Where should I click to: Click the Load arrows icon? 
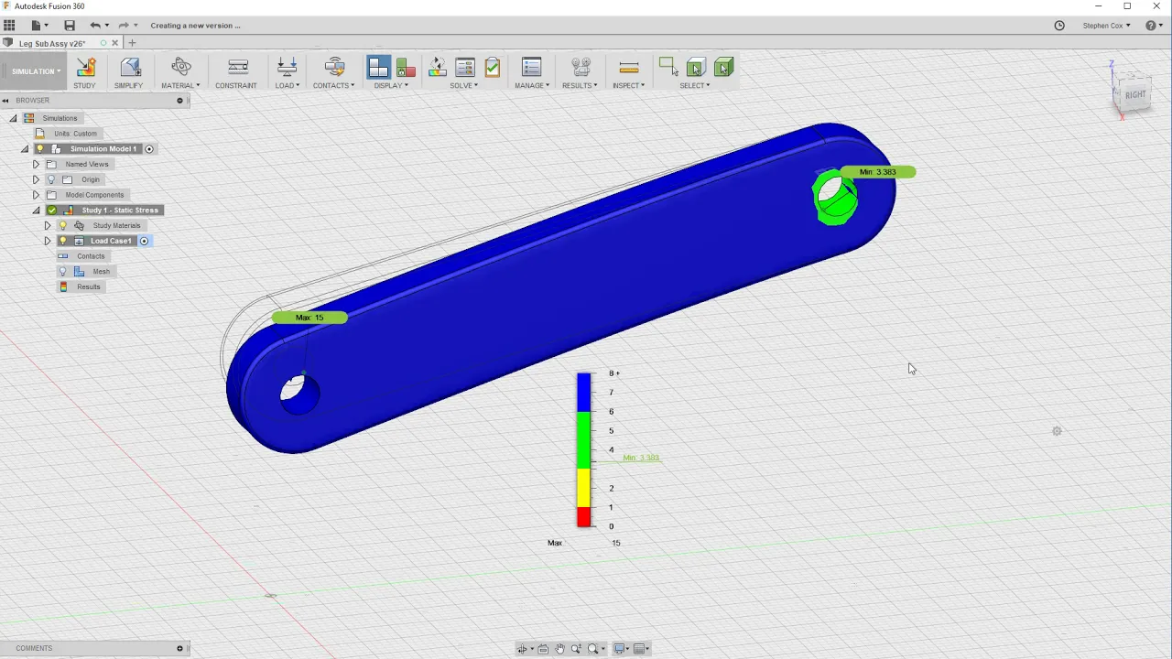287,67
